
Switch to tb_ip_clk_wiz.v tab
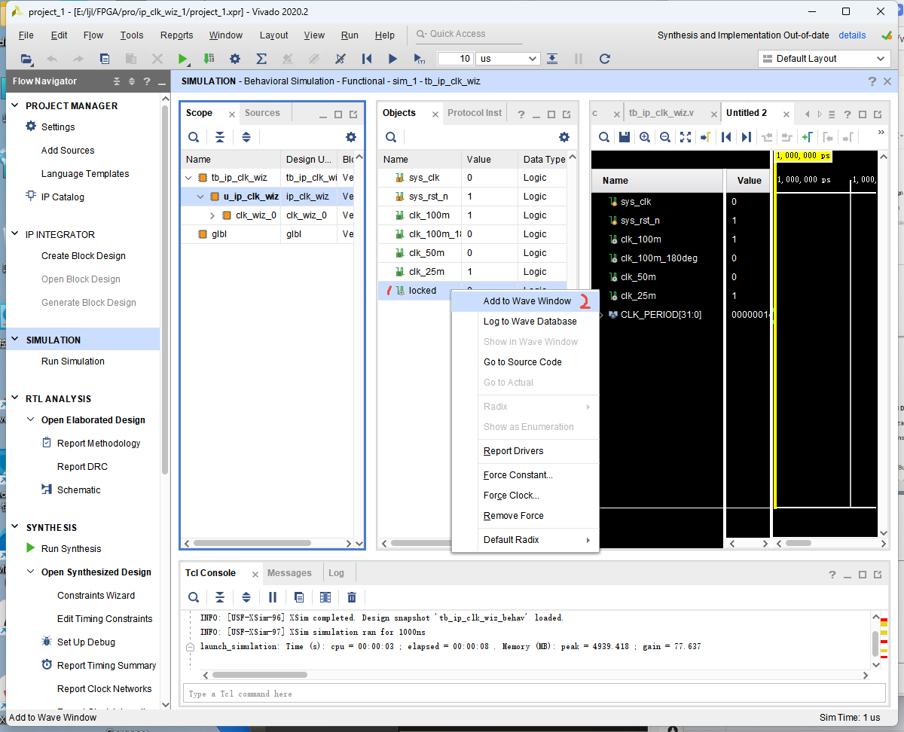pos(661,113)
